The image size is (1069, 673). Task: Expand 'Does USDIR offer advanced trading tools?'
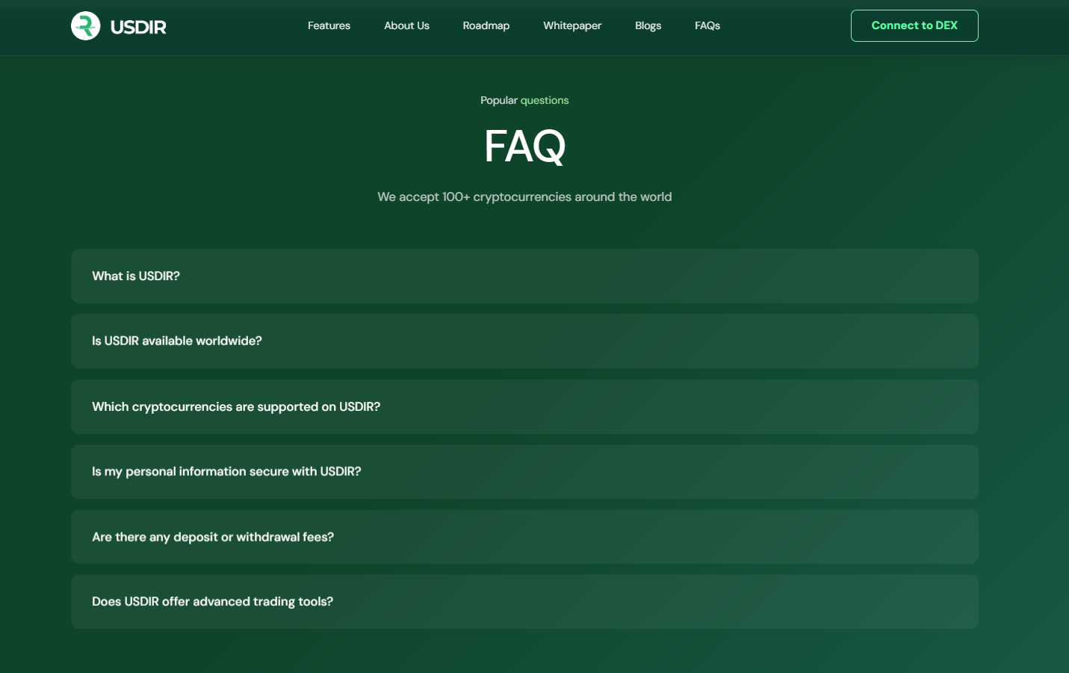[x=524, y=601]
